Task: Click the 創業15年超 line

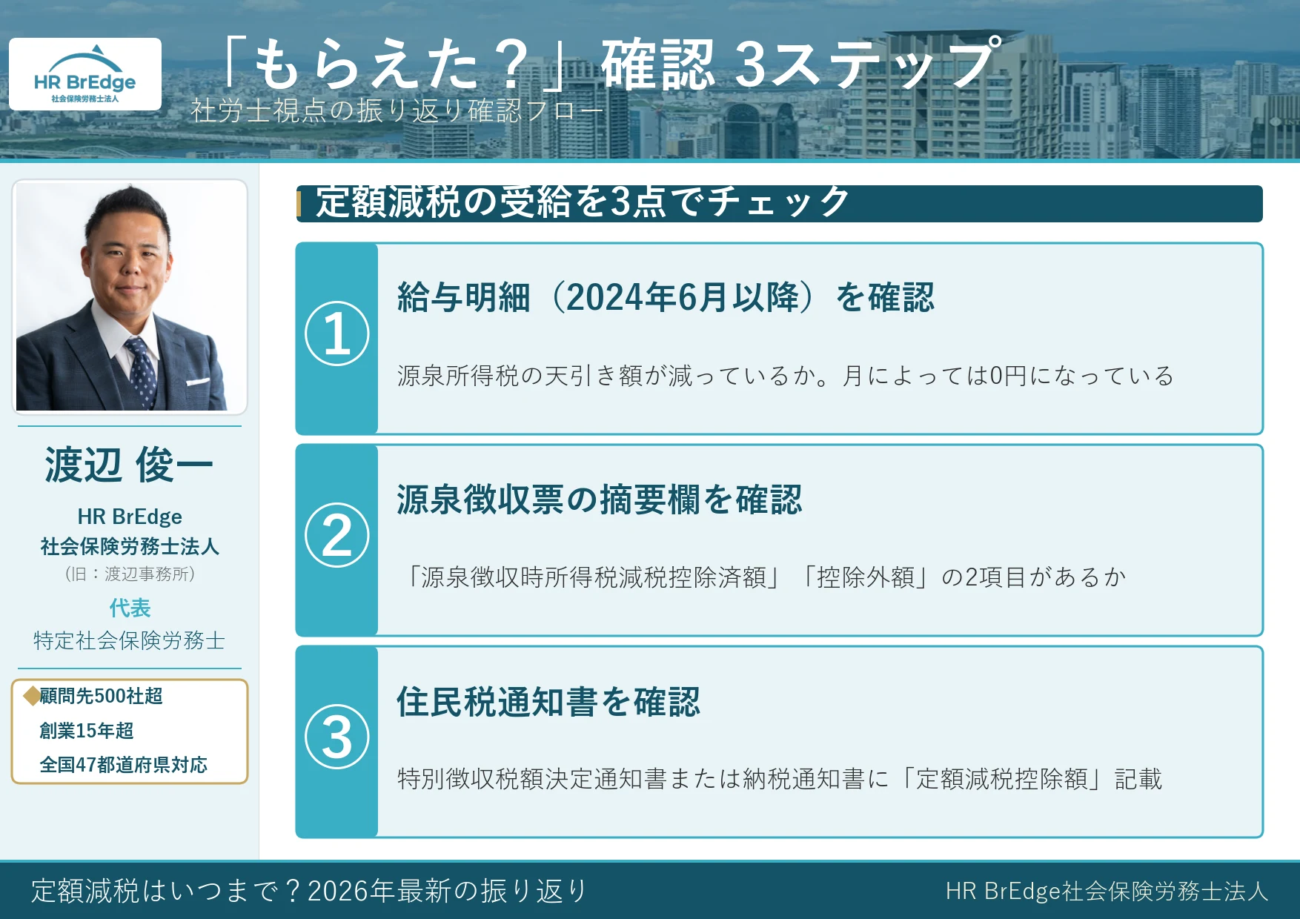Action: point(87,731)
